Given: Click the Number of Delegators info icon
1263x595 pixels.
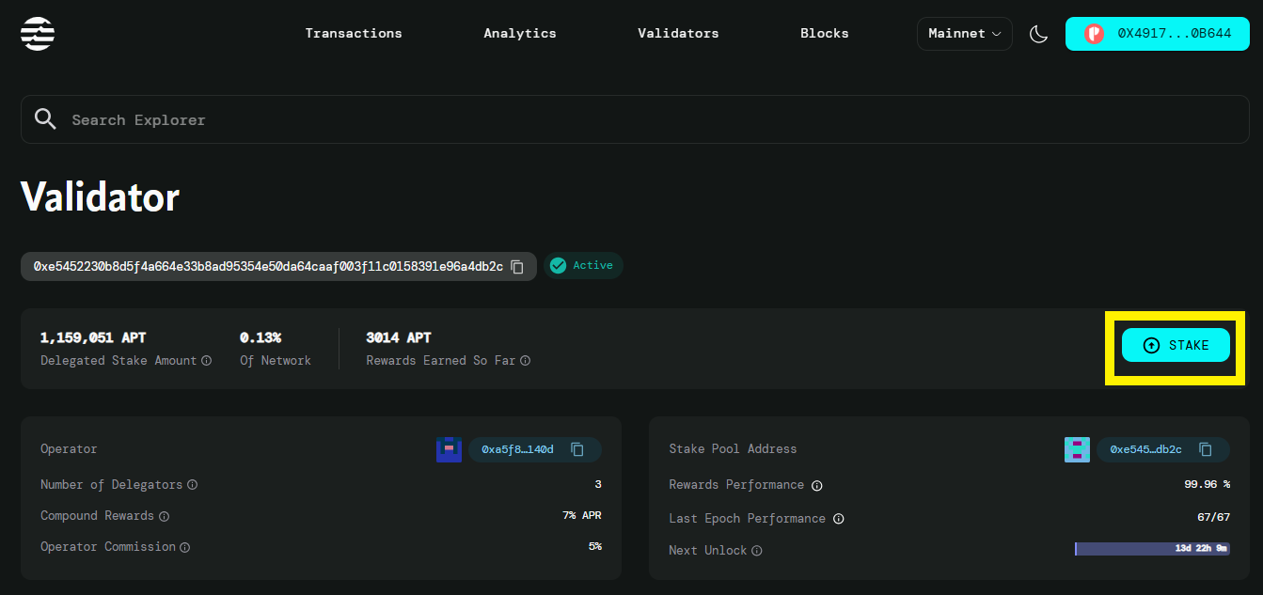Looking at the screenshot, I should click(192, 485).
